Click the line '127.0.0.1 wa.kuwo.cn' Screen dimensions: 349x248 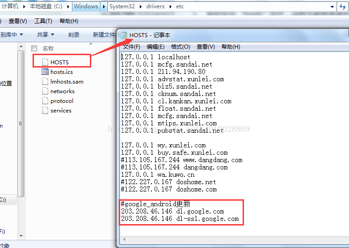pyautogui.click(x=158, y=175)
